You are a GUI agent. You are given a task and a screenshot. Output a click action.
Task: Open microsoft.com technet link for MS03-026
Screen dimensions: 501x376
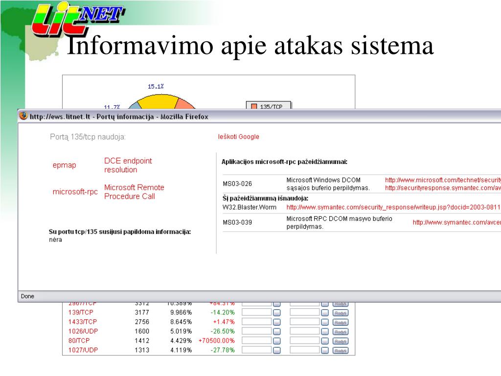(x=443, y=180)
